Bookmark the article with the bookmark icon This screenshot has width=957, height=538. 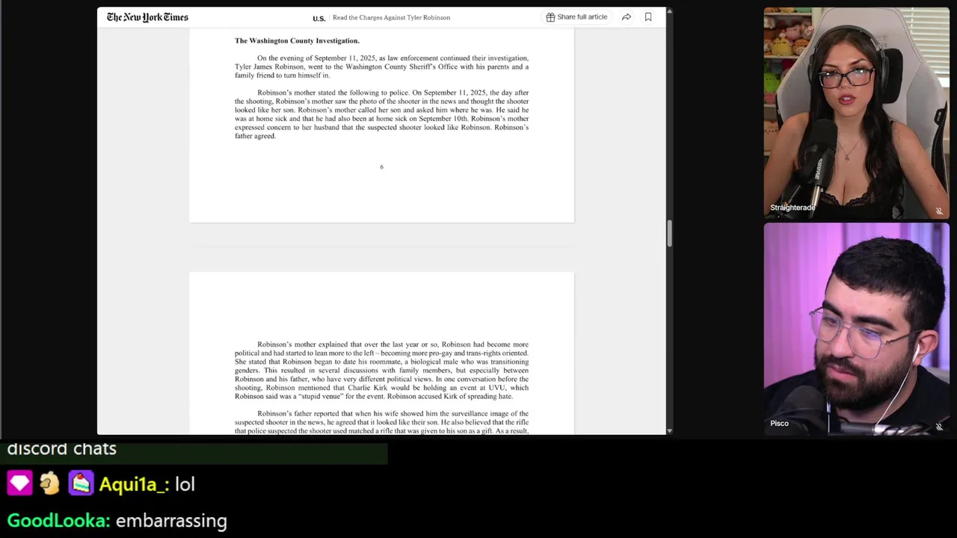pos(648,17)
